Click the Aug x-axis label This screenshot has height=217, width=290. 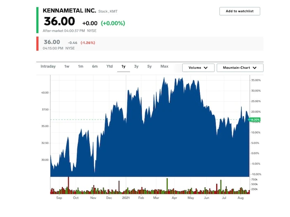pyautogui.click(x=240, y=198)
